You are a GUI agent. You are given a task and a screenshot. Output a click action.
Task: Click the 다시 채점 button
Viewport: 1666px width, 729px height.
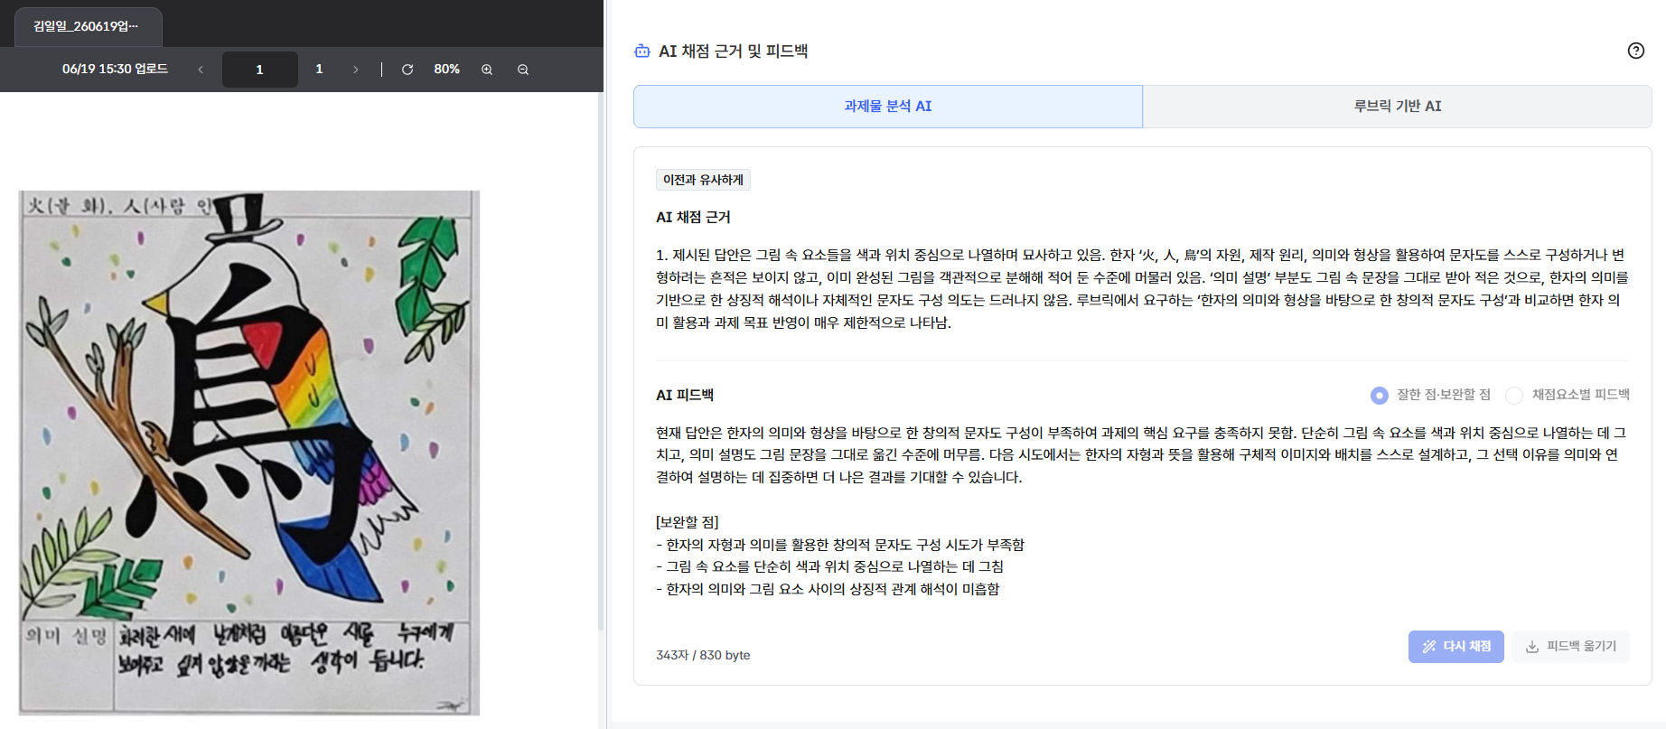1456,647
